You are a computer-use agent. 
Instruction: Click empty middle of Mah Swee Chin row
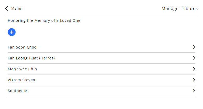point(104,69)
